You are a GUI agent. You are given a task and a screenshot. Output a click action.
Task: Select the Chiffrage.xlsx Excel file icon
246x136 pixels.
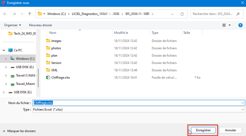tap(48, 77)
